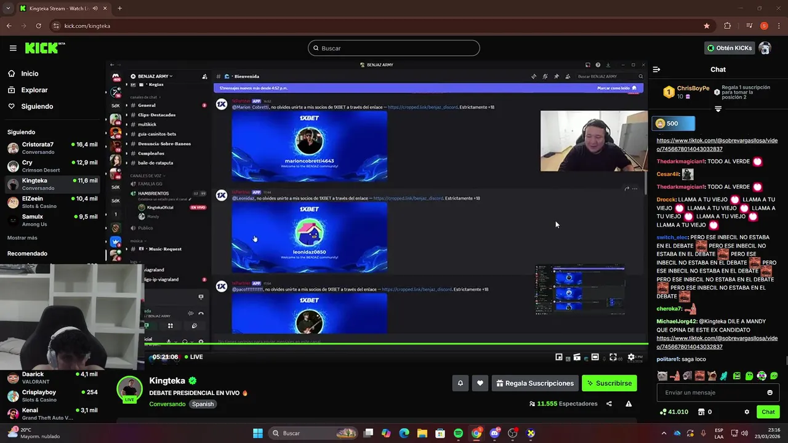Open the Chrome extensions puzzle icon

coord(727,26)
